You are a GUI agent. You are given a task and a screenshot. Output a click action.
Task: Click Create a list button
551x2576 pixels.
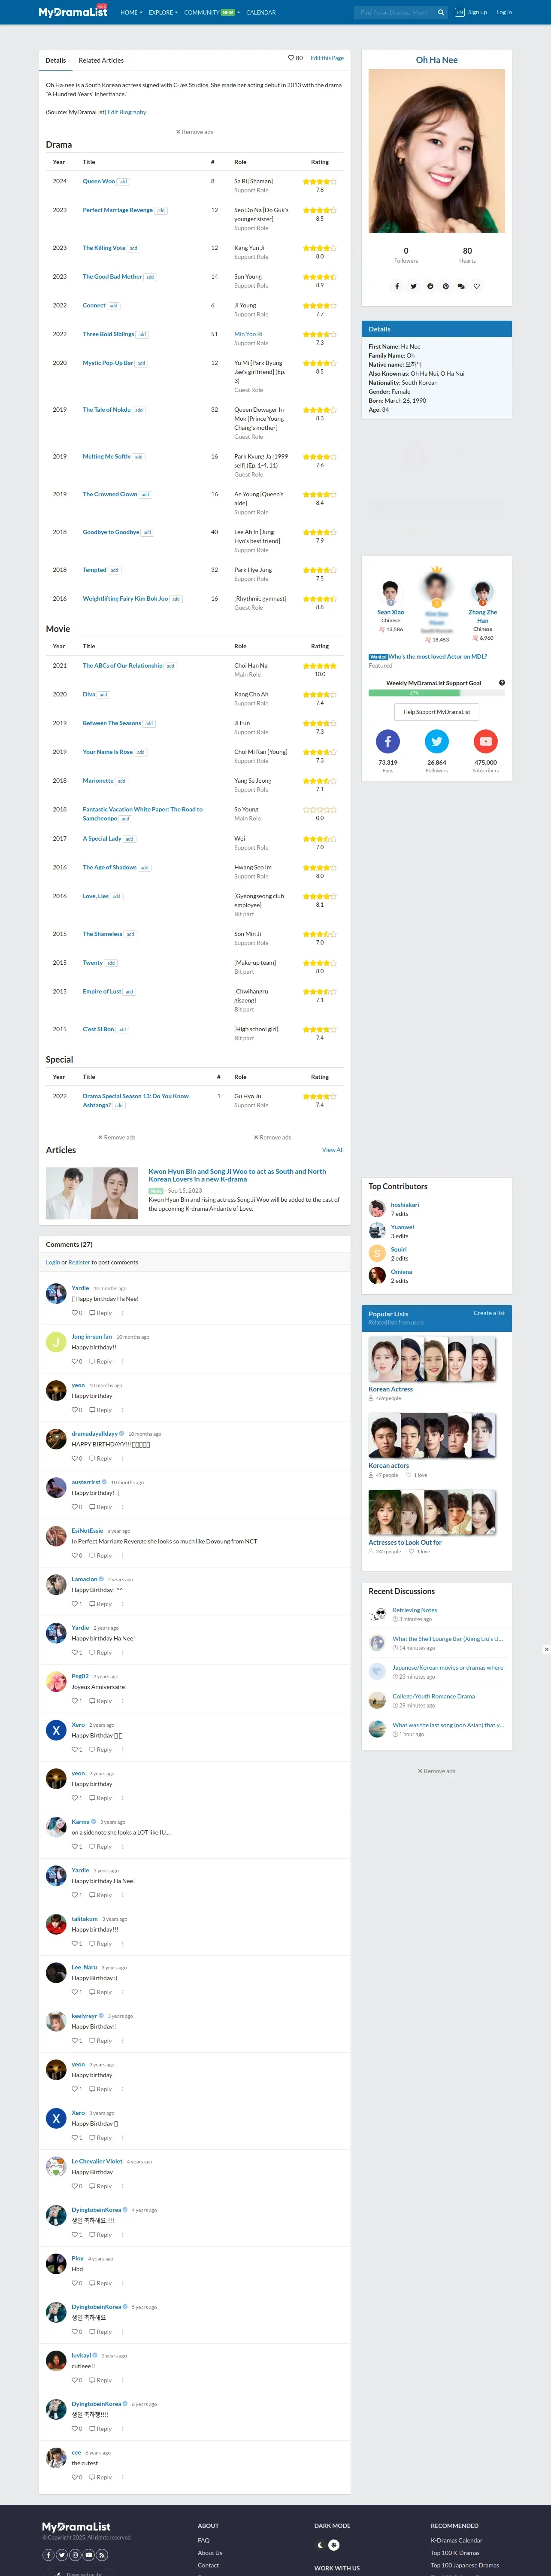(x=489, y=1313)
